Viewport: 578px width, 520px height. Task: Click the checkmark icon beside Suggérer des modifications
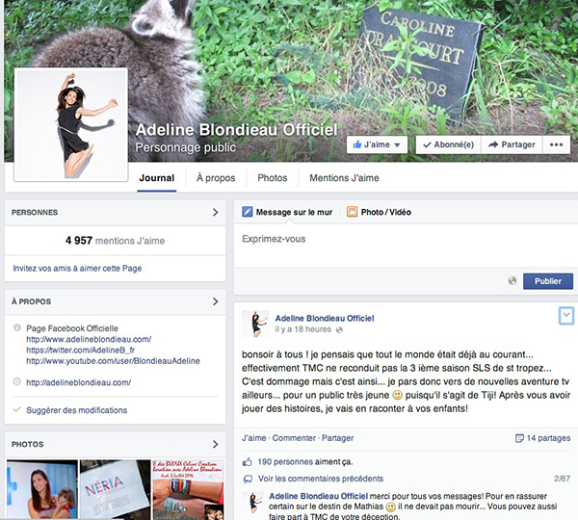[16, 409]
